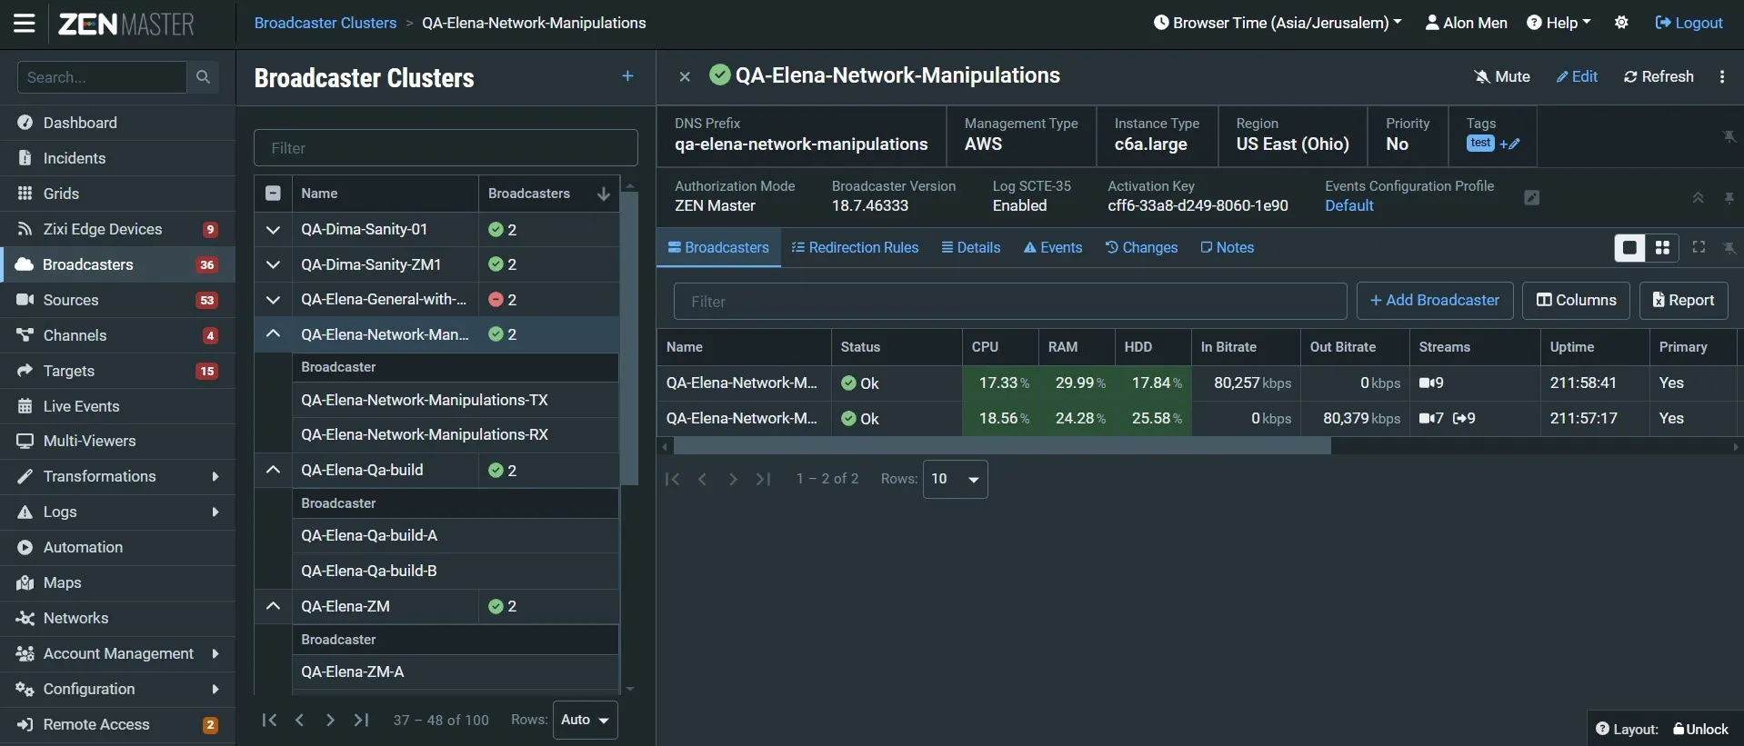
Task: Open the Columns chooser
Action: (1577, 301)
